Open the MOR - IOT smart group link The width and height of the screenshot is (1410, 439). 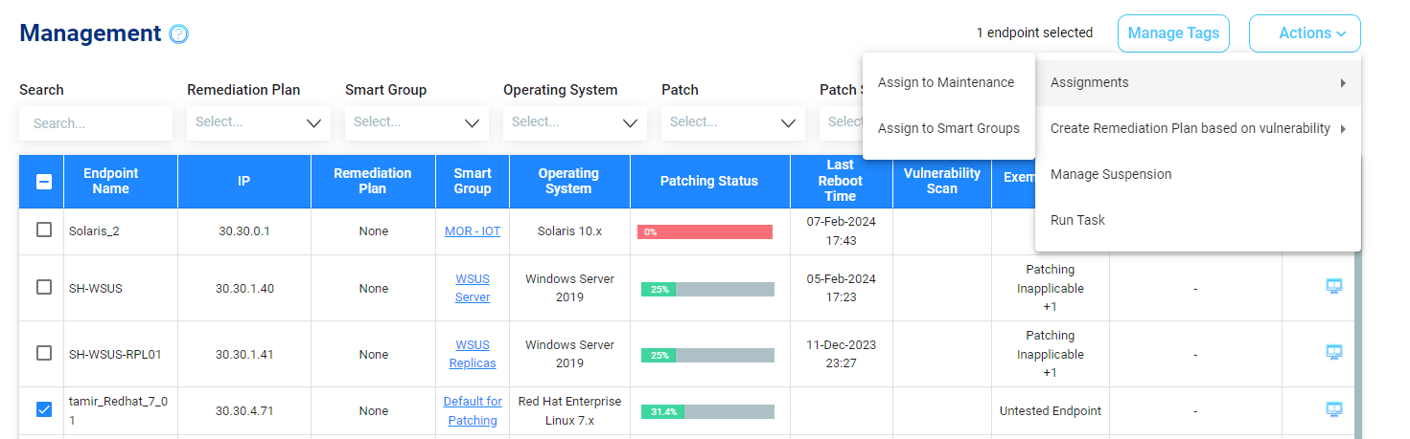coord(472,231)
